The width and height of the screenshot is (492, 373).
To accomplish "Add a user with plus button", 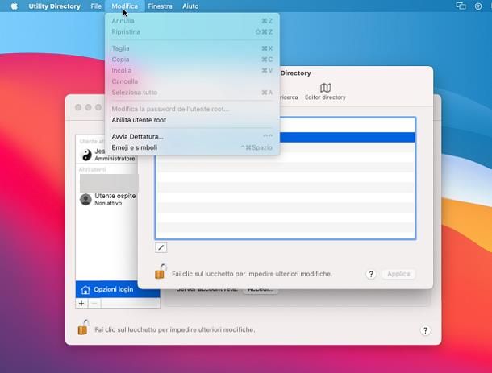I will point(81,303).
